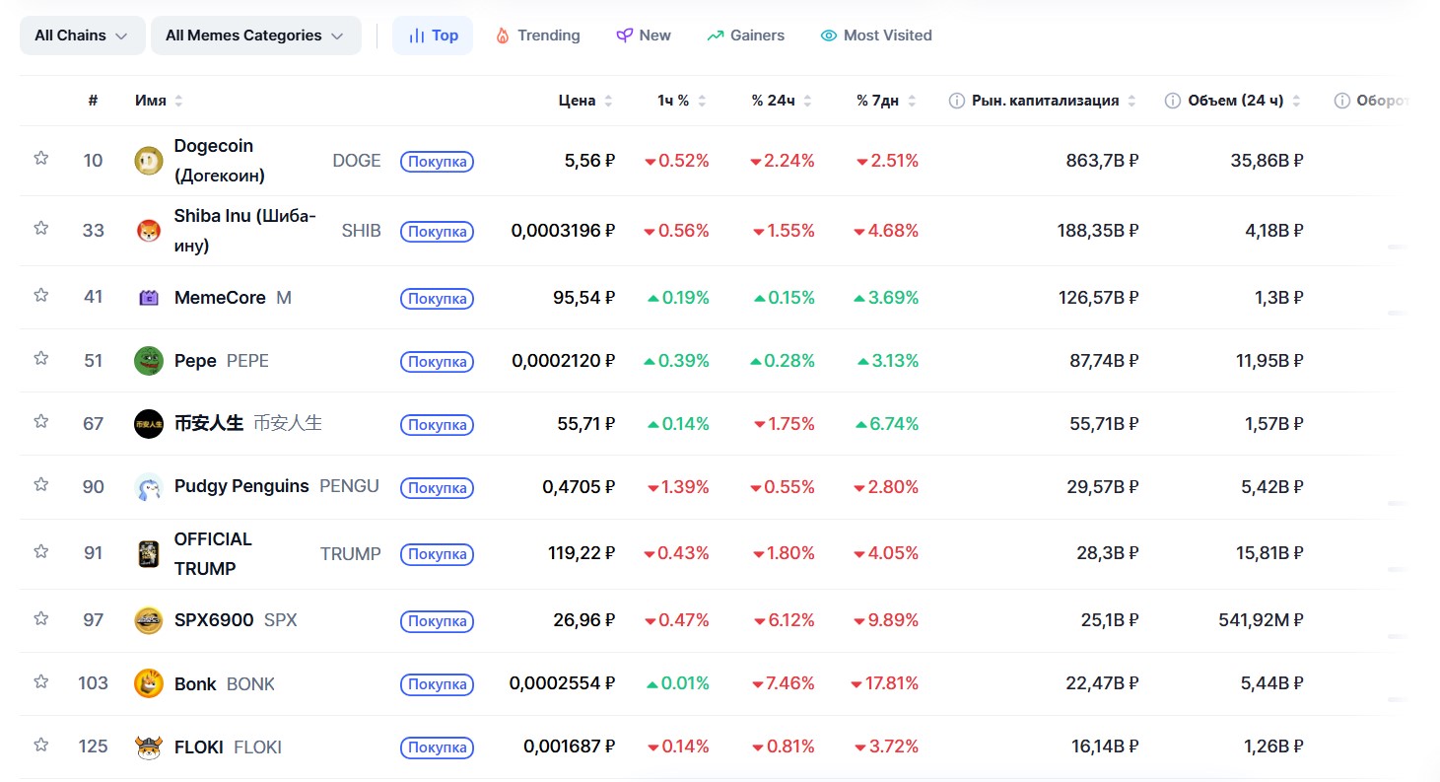Viewport: 1440px width, 782px height.
Task: Click the Dogecoin coin logo
Action: 148,161
